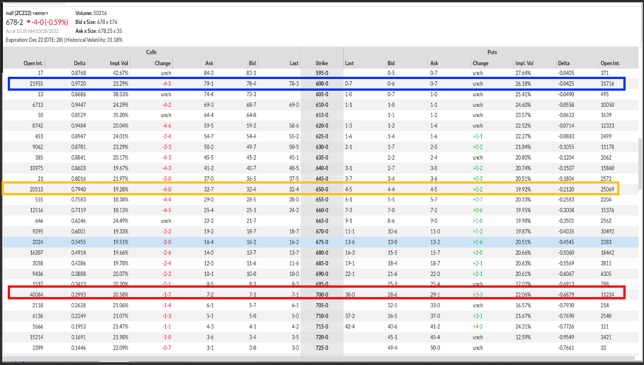Click the Calls Change column header
This screenshot has height=365, width=644.
click(x=163, y=63)
